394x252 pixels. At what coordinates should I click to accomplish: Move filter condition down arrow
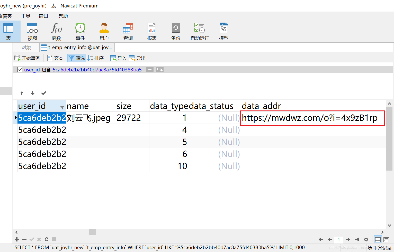(x=33, y=93)
